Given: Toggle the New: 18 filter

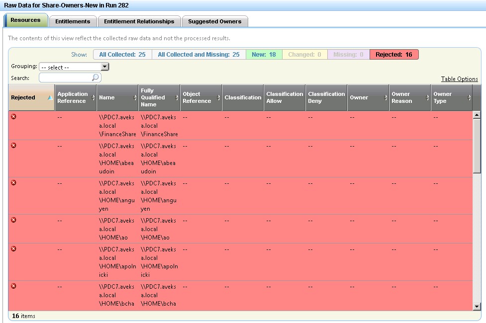Looking at the screenshot, I should click(264, 55).
